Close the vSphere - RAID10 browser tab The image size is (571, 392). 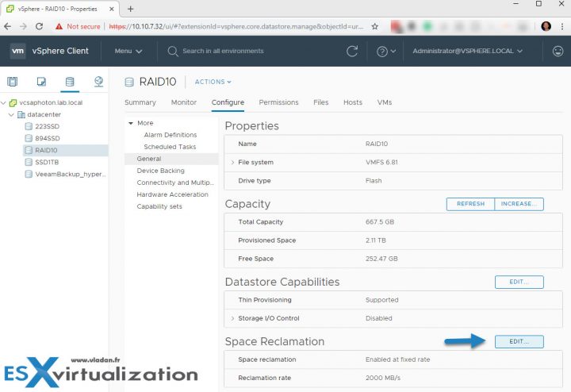(112, 9)
